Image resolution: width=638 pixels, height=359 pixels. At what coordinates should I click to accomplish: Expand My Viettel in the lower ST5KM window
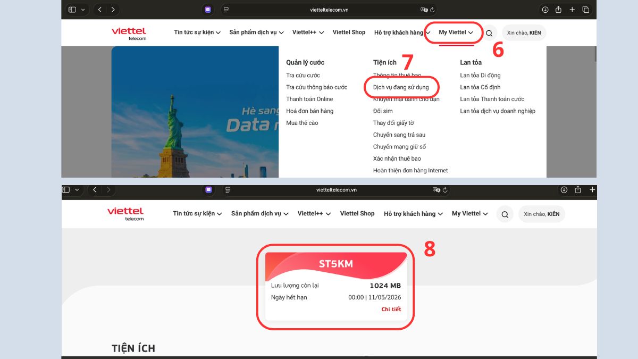(x=469, y=214)
